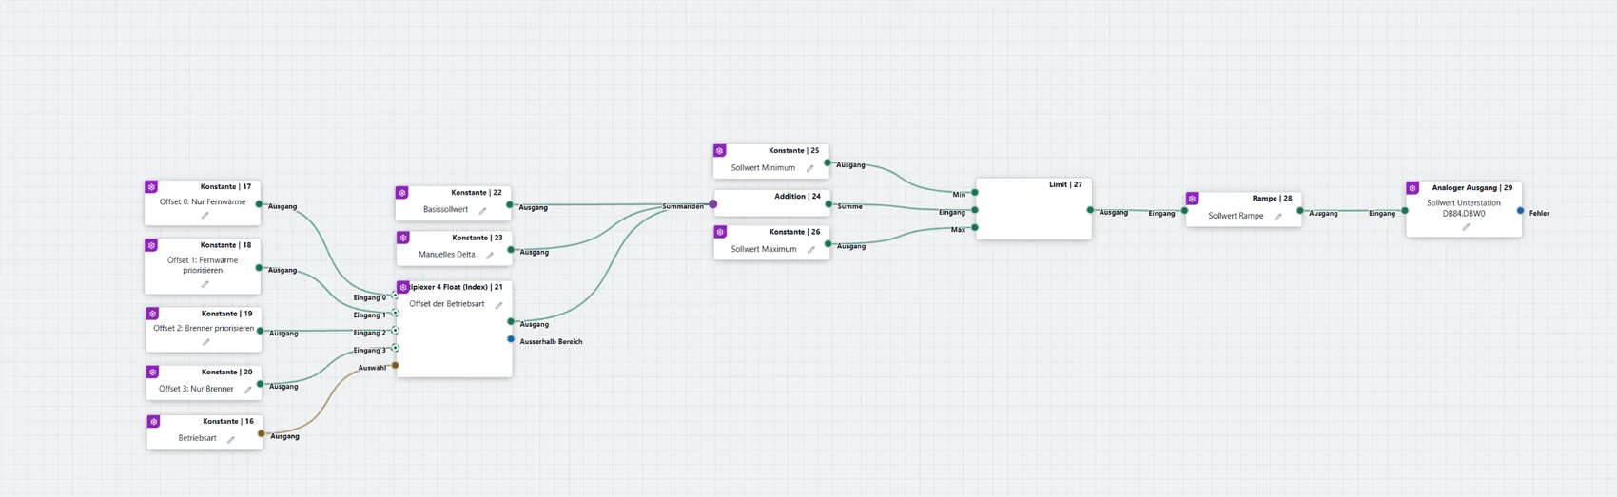Image resolution: width=1617 pixels, height=497 pixels.
Task: Click Eingang input port on Limit 27
Action: [x=975, y=210]
